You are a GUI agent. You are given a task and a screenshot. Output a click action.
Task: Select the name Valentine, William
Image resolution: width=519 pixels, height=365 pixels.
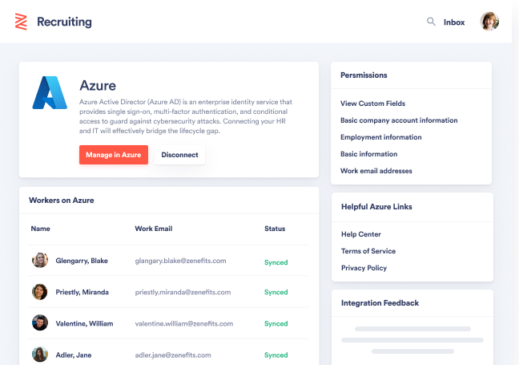tap(84, 323)
